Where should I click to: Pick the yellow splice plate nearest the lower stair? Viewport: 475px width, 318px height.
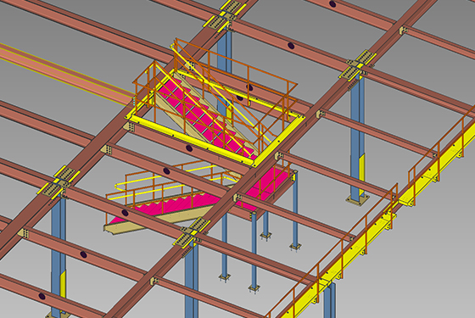point(192,232)
